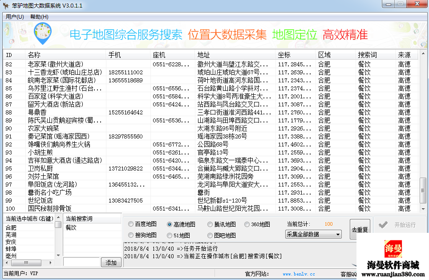
Task: Select row 阜阳饭店(龙河路)
Action: [210, 184]
